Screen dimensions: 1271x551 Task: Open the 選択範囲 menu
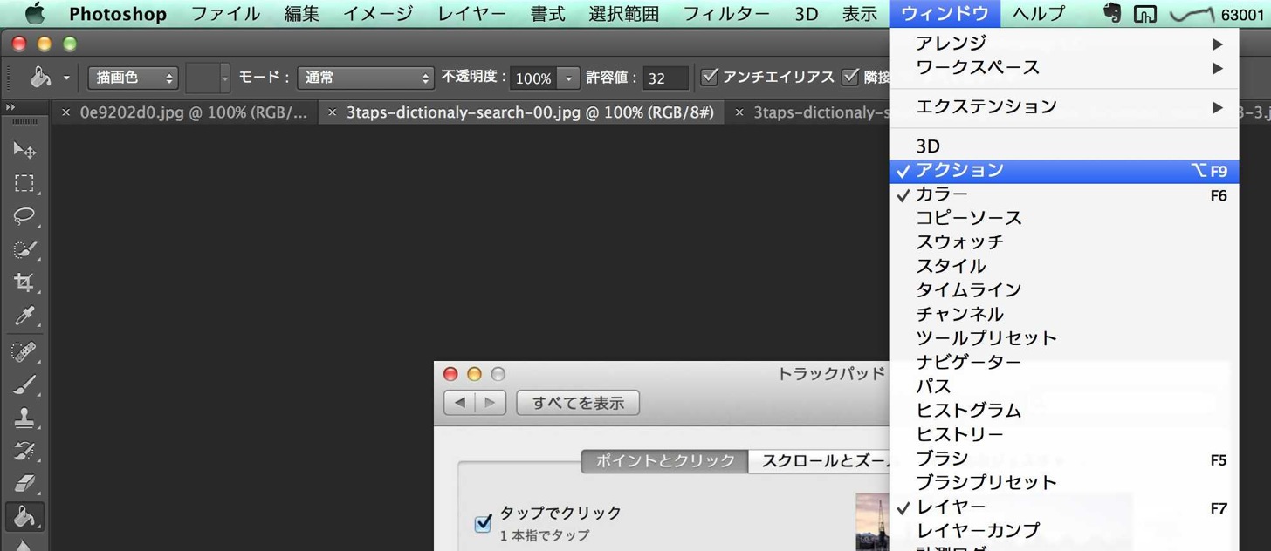click(x=623, y=14)
